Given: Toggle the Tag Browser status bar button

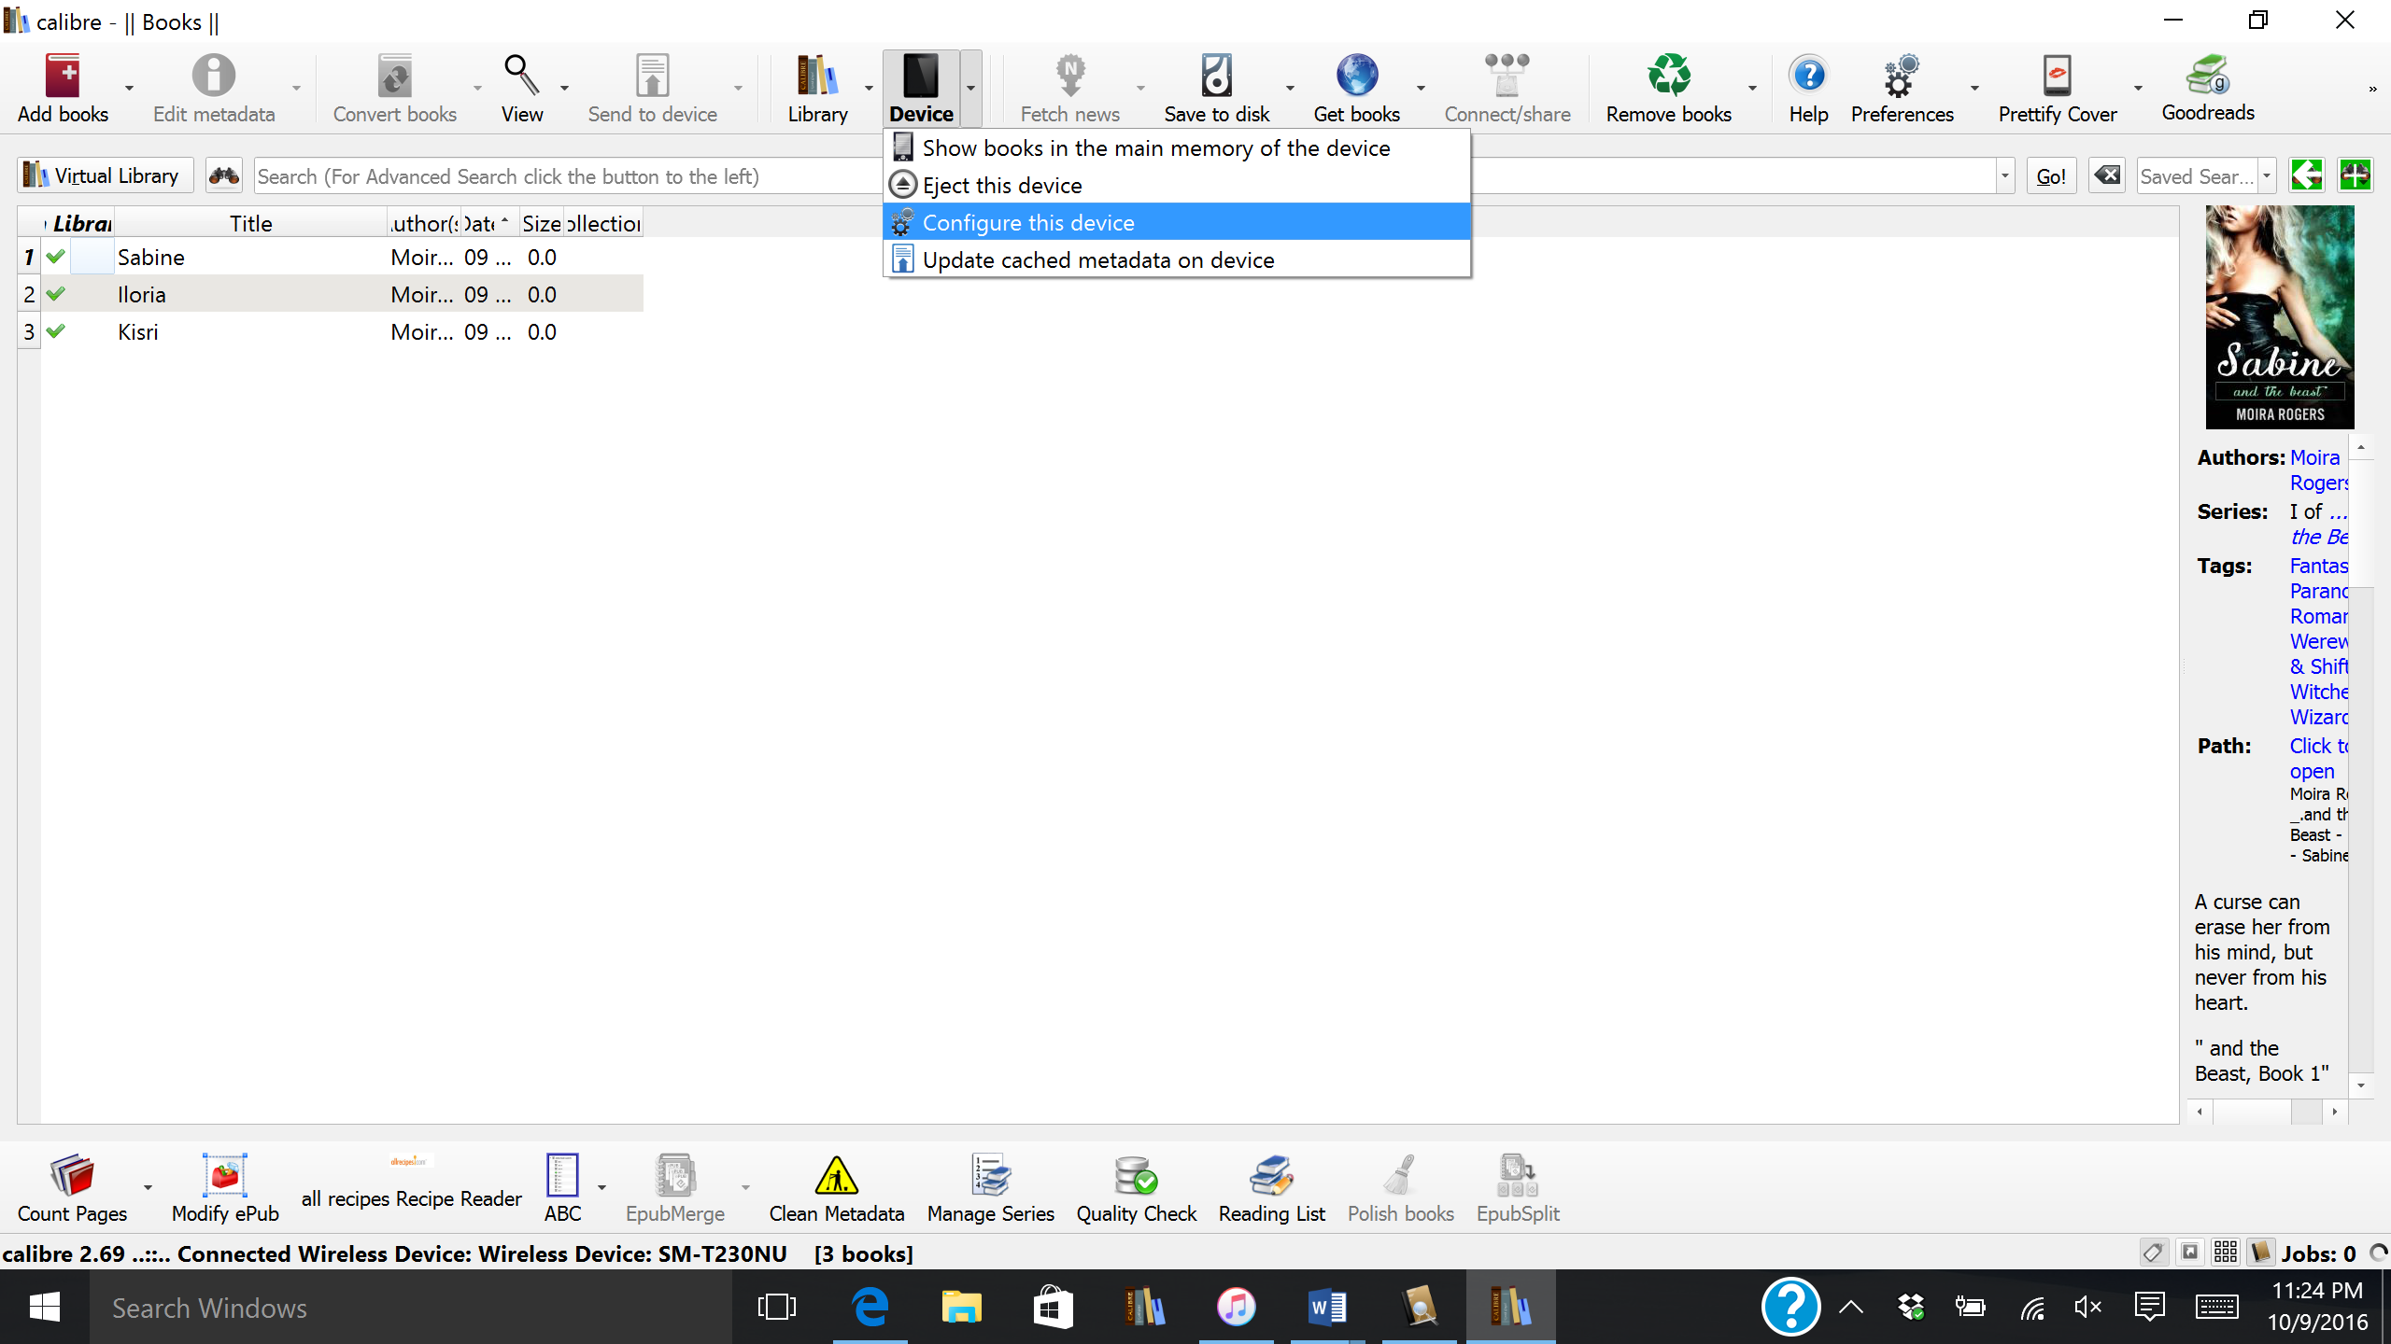Looking at the screenshot, I should (x=2153, y=1253).
